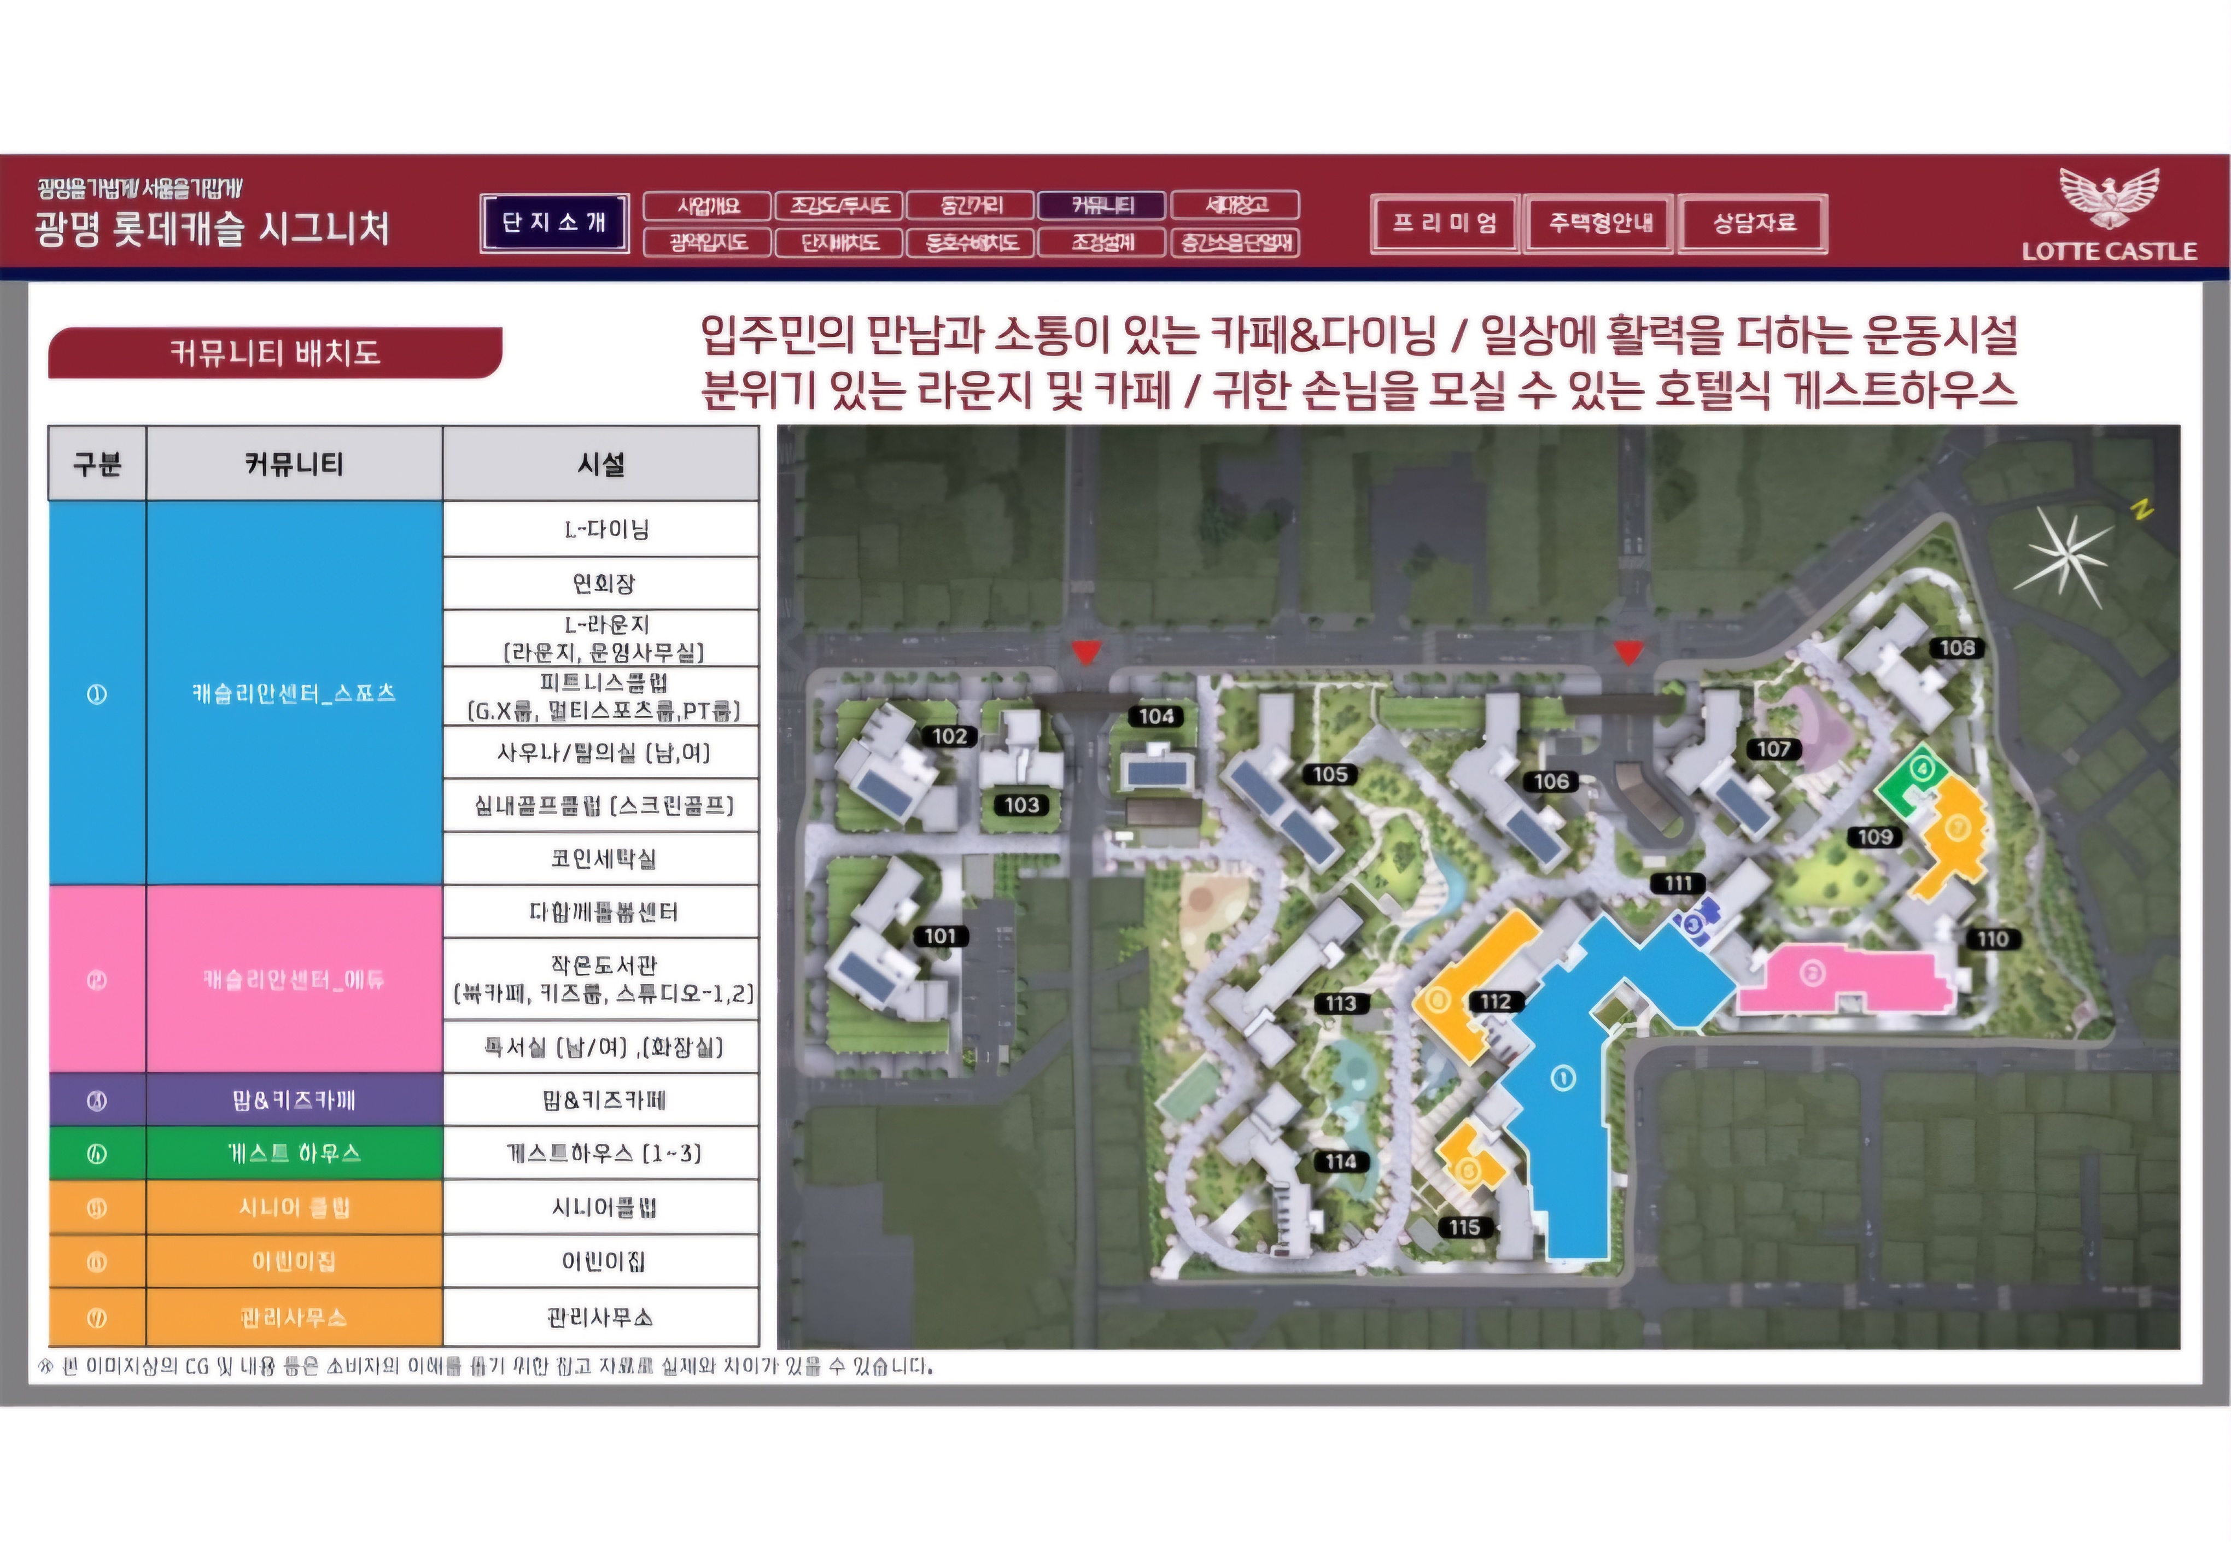Image resolution: width=2231 pixels, height=1544 pixels.
Task: Open the 단지소개 main menu
Action: point(554,224)
